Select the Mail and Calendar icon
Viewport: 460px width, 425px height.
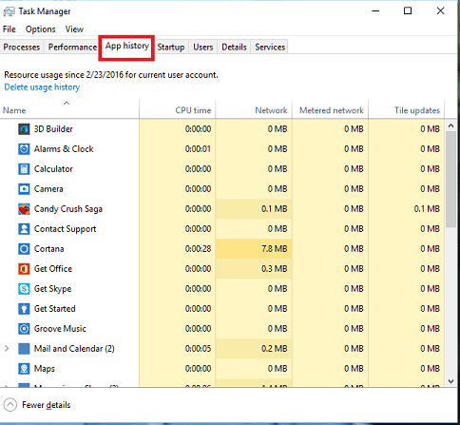[24, 349]
